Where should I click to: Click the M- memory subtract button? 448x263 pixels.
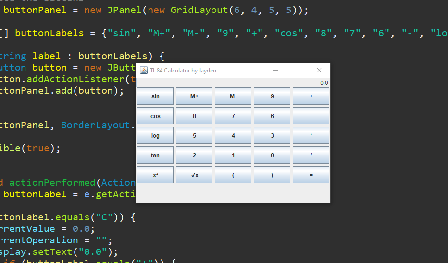click(x=233, y=96)
